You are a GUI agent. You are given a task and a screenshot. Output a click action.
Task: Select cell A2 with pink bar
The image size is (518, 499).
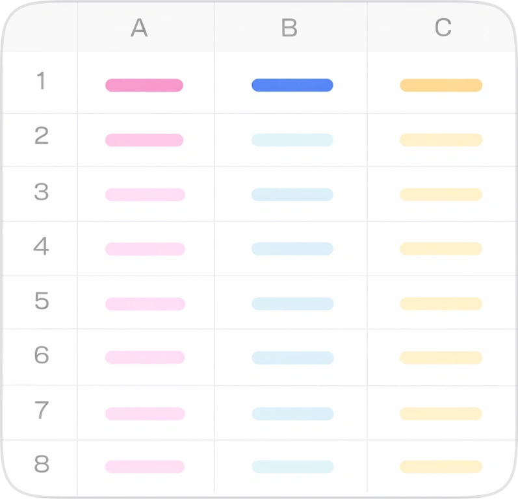[x=144, y=140]
